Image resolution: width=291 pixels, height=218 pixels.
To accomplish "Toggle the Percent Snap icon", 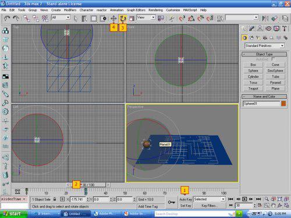I will pyautogui.click(x=201, y=19).
